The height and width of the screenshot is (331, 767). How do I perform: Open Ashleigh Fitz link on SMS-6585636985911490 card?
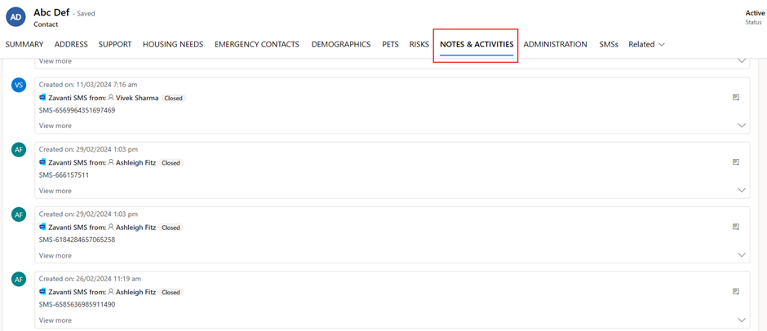tap(136, 293)
